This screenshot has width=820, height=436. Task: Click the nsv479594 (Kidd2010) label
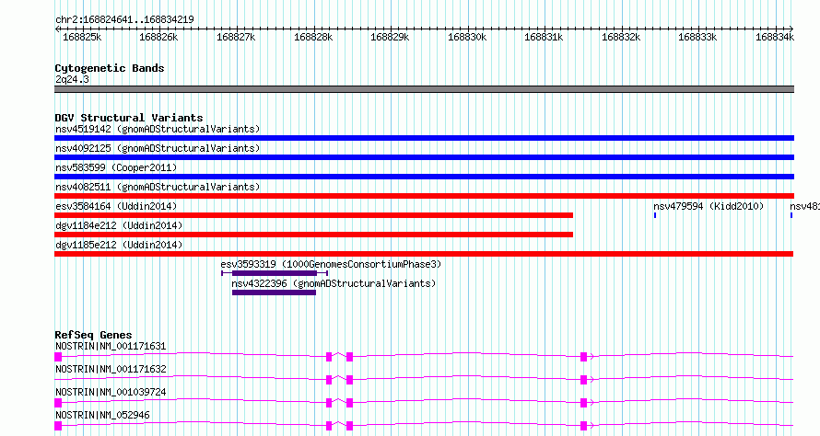click(709, 206)
